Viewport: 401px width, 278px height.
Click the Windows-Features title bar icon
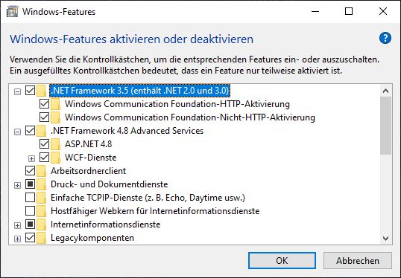pyautogui.click(x=12, y=12)
